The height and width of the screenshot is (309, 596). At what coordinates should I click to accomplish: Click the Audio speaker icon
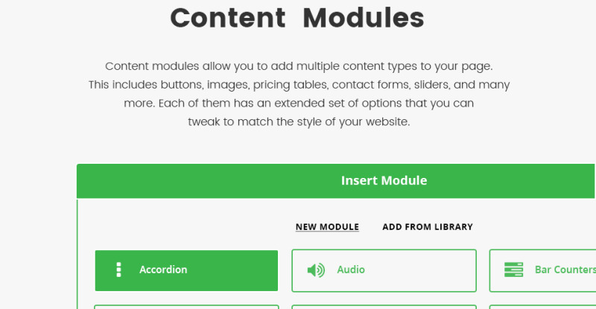[316, 270]
